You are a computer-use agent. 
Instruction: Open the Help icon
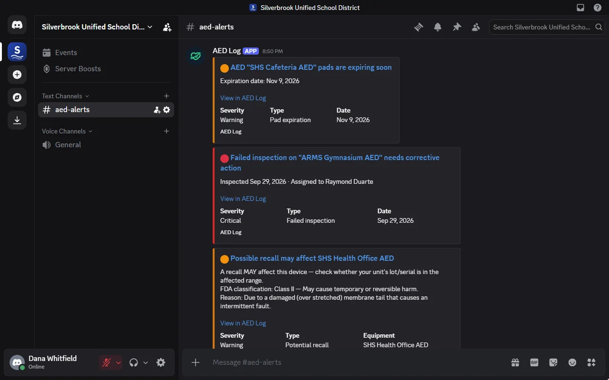[598, 8]
